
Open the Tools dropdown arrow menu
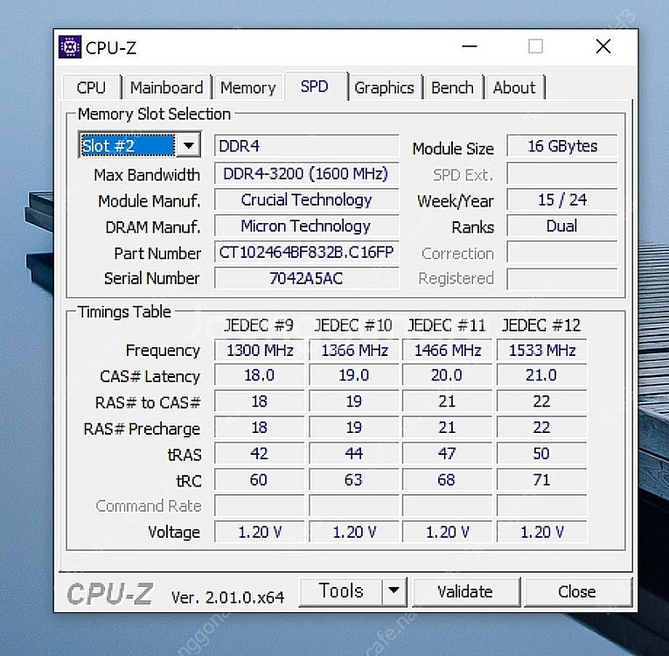394,591
